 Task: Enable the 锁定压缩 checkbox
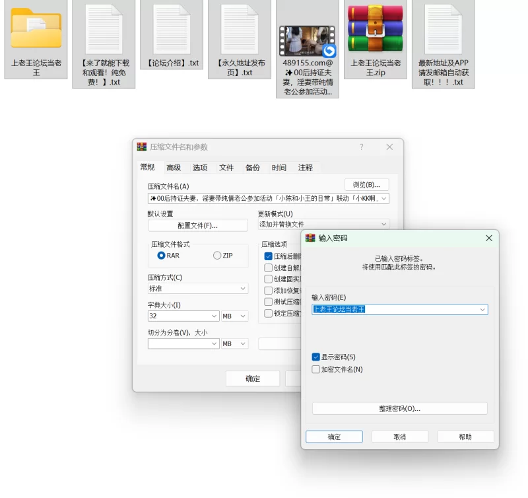click(x=269, y=313)
